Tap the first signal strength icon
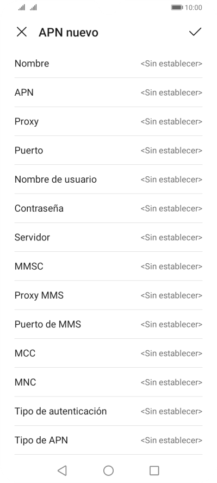The image size is (217, 483). pos(22,8)
